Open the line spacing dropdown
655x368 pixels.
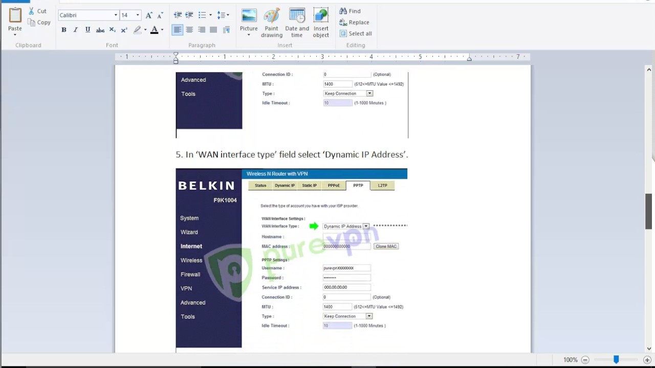pos(223,15)
